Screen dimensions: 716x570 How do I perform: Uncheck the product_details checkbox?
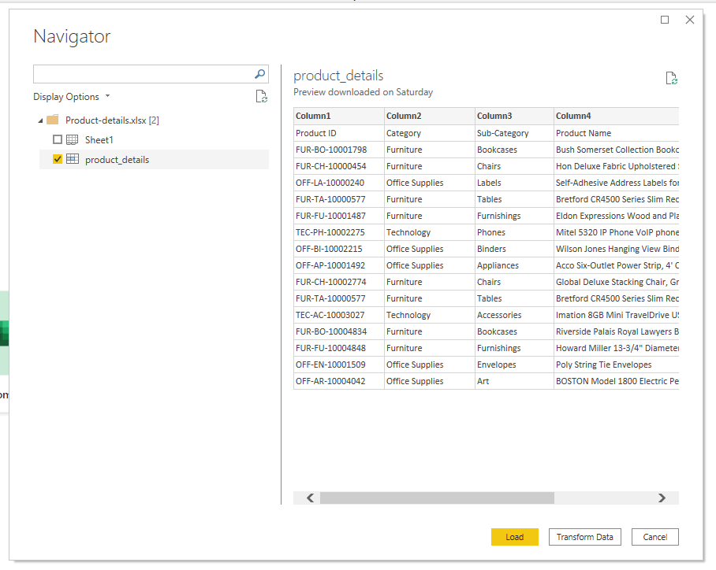[58, 159]
